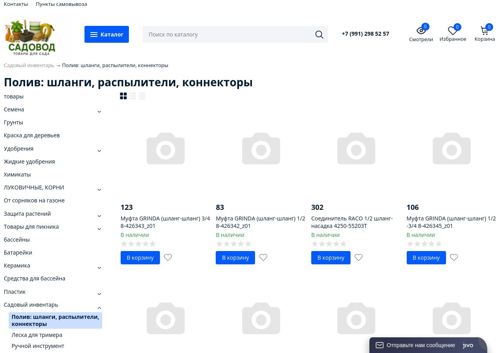Image resolution: width=503 pixels, height=353 pixels.
Task: Open the Избранное favorites heart icon
Action: (453, 31)
